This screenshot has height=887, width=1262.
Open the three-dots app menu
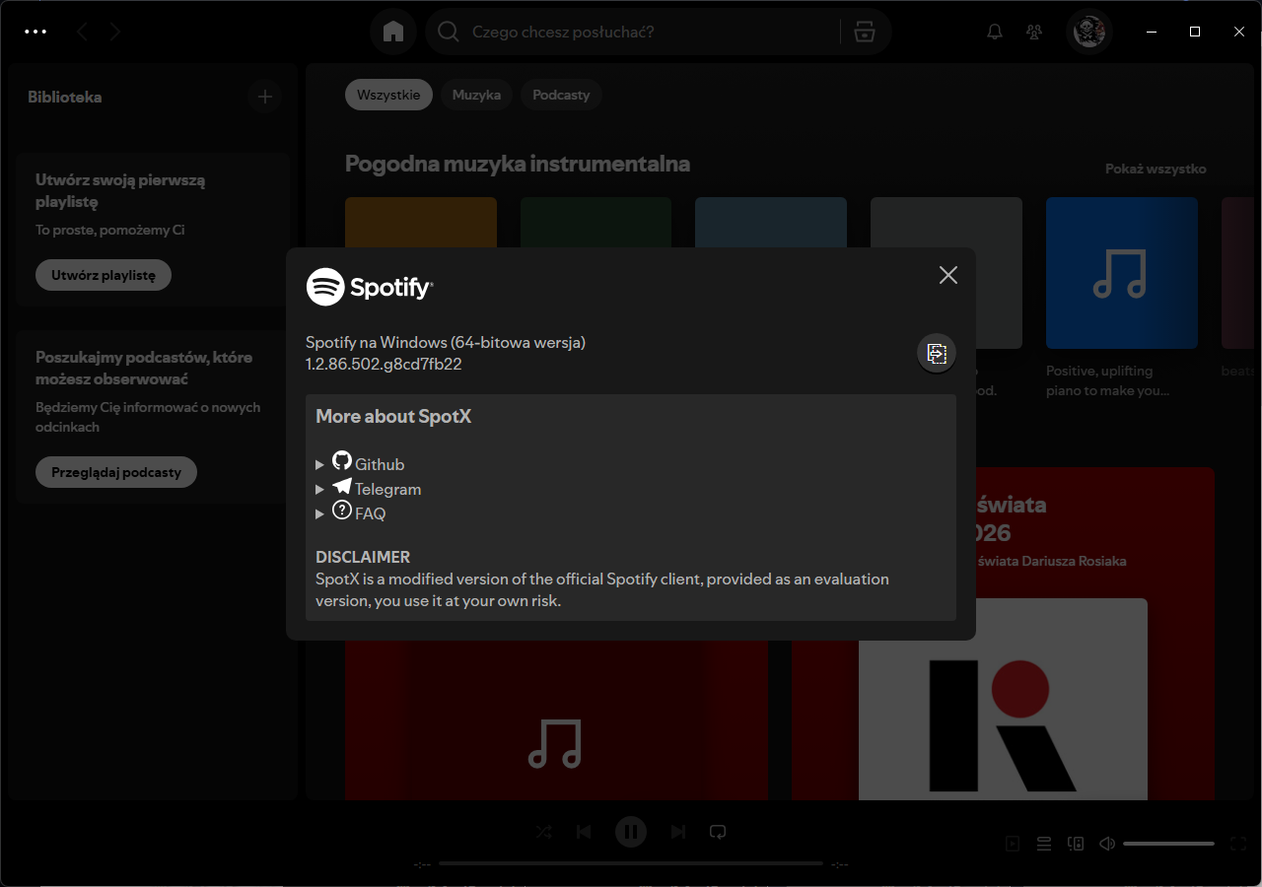click(x=35, y=32)
